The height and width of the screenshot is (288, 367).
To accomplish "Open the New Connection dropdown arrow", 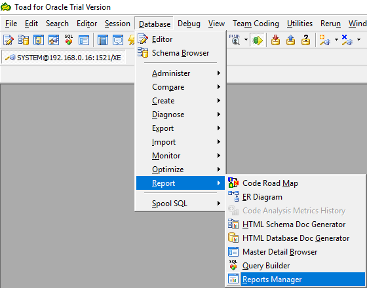I will tap(336, 40).
